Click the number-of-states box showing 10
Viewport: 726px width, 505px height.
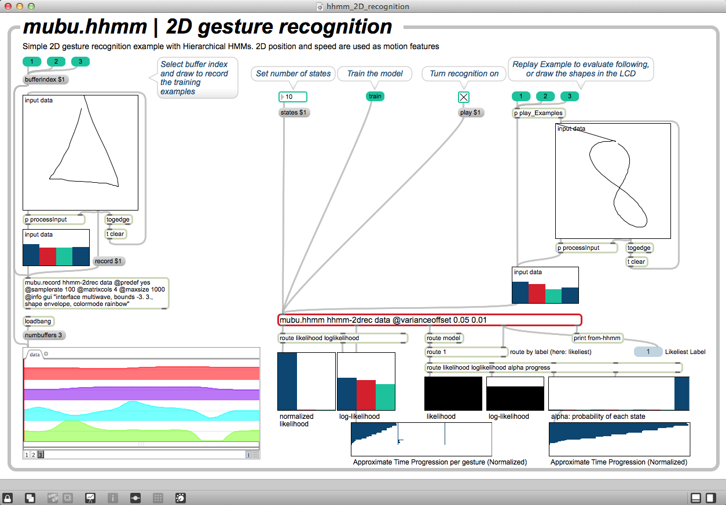tap(293, 97)
